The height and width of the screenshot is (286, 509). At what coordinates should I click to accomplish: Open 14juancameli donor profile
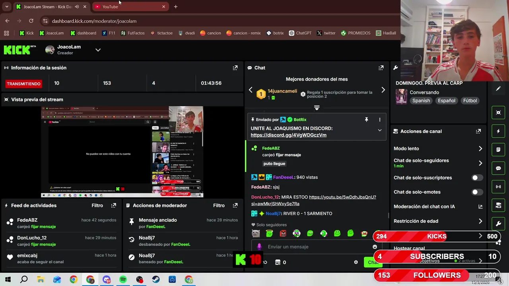tap(282, 91)
